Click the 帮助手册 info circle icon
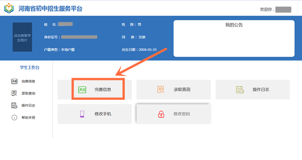This screenshot has height=160, width=302. (x=14, y=117)
